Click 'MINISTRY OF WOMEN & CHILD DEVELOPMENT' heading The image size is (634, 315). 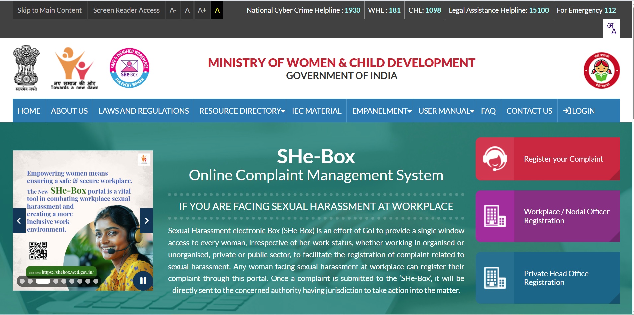[342, 63]
